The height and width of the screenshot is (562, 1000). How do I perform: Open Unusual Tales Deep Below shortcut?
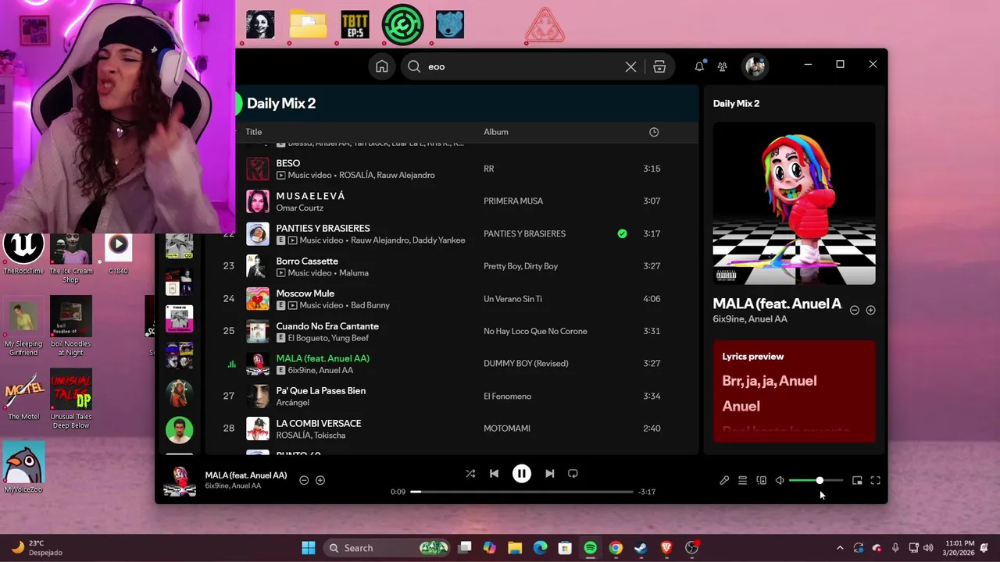coord(71,399)
